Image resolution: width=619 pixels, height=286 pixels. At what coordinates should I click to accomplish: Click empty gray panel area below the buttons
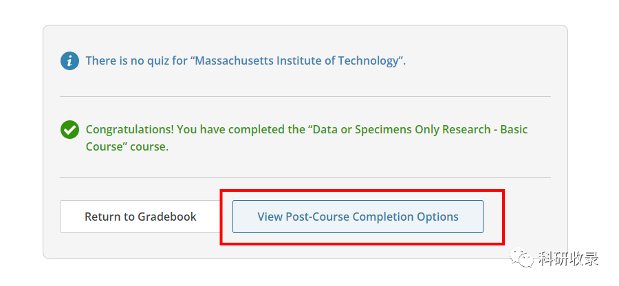click(x=138, y=246)
